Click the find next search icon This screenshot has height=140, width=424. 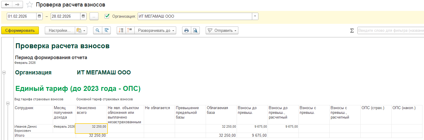tap(106, 30)
